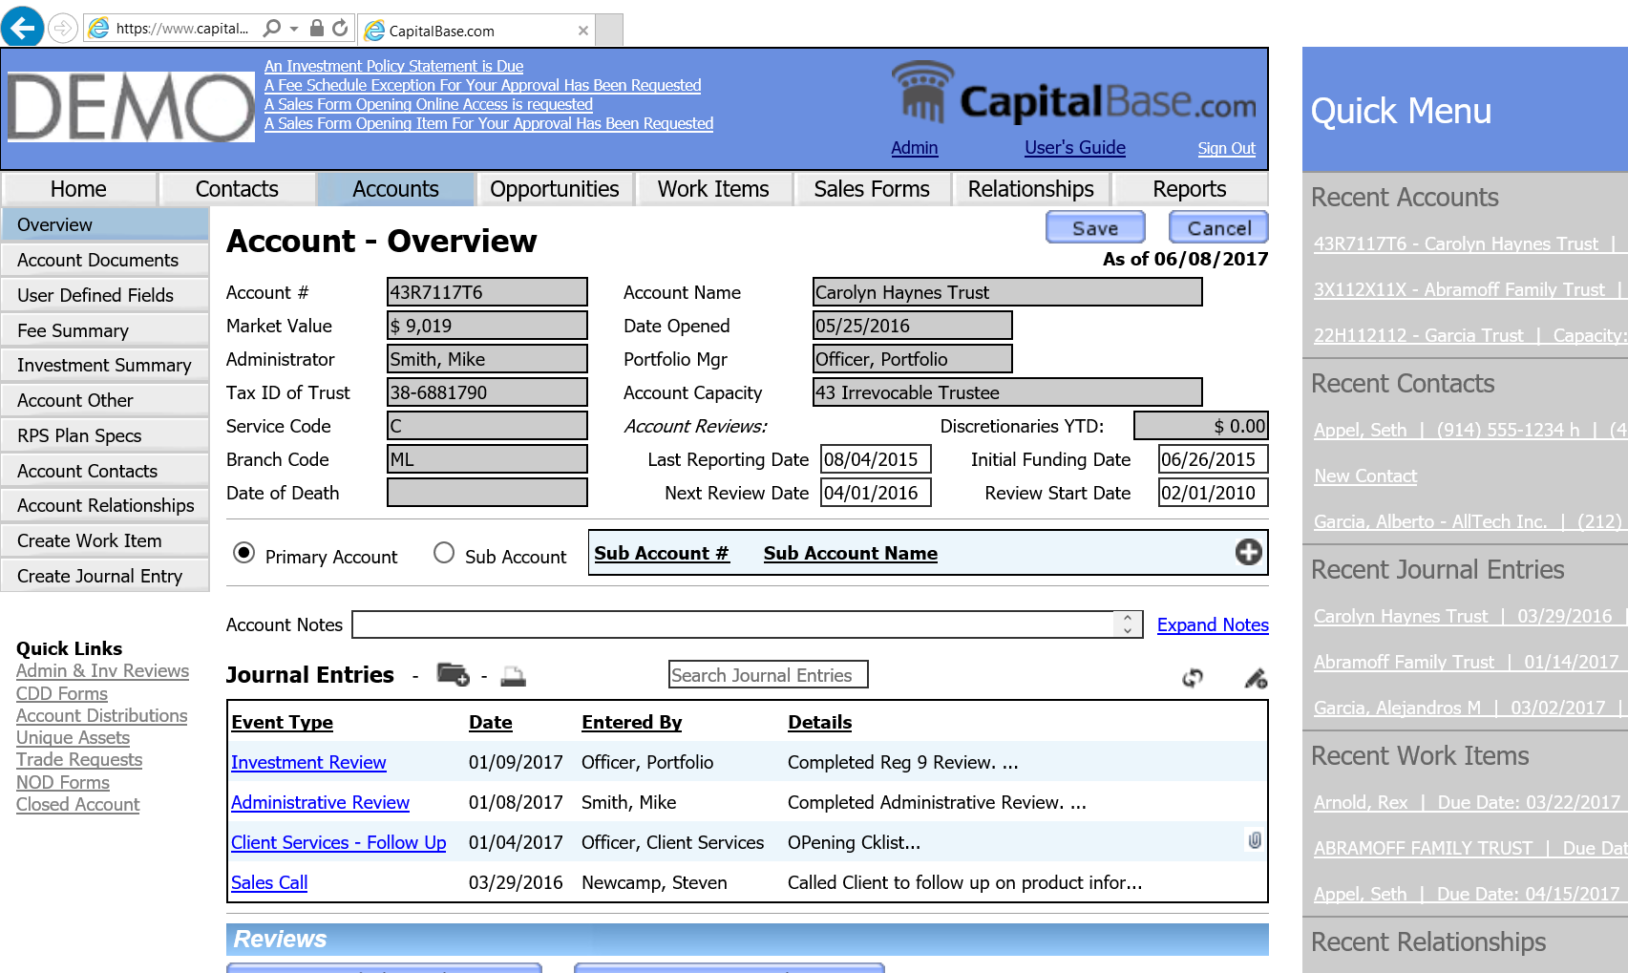The image size is (1628, 973).
Task: Click the Save button
Action: point(1094,227)
